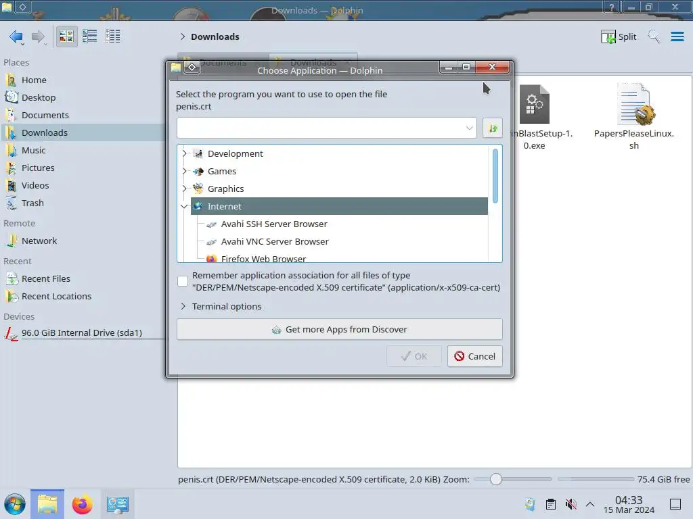The height and width of the screenshot is (519, 693).
Task: Launch Firefox from the taskbar
Action: click(82, 504)
